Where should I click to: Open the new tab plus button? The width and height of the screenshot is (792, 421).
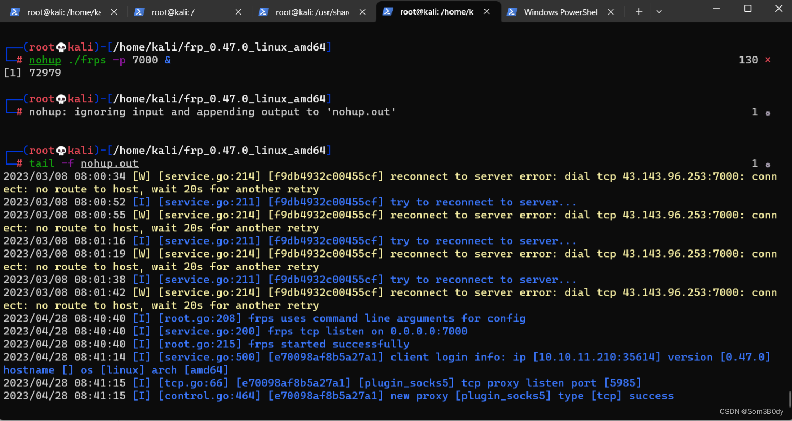pos(638,11)
